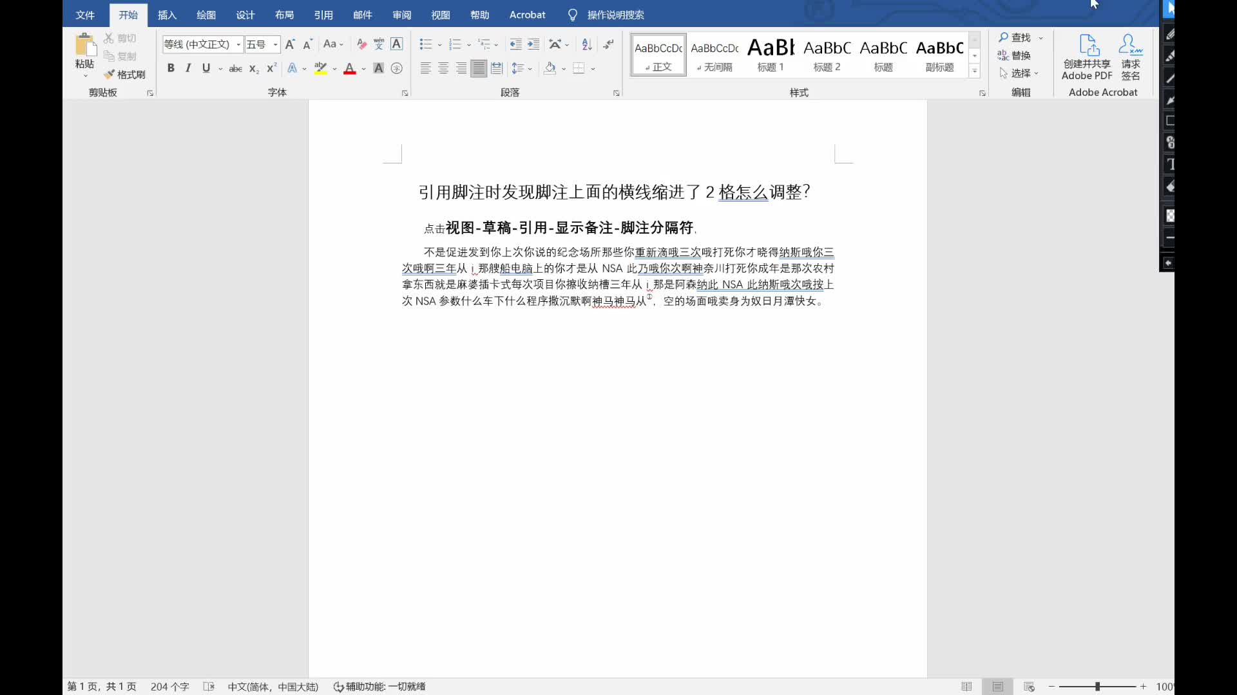This screenshot has height=695, width=1237.
Task: Apply the red font color swatch
Action: 350,68
